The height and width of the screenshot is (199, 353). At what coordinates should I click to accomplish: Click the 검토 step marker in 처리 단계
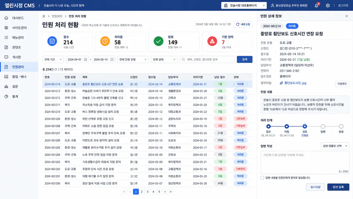(305, 126)
